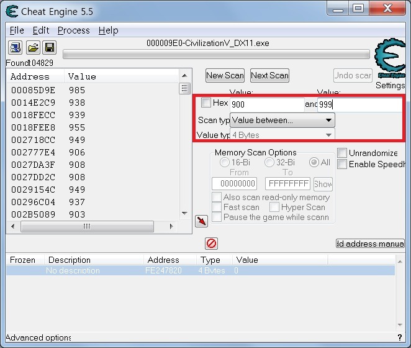Check Also scan read-only memory
The height and width of the screenshot is (348, 411).
217,197
